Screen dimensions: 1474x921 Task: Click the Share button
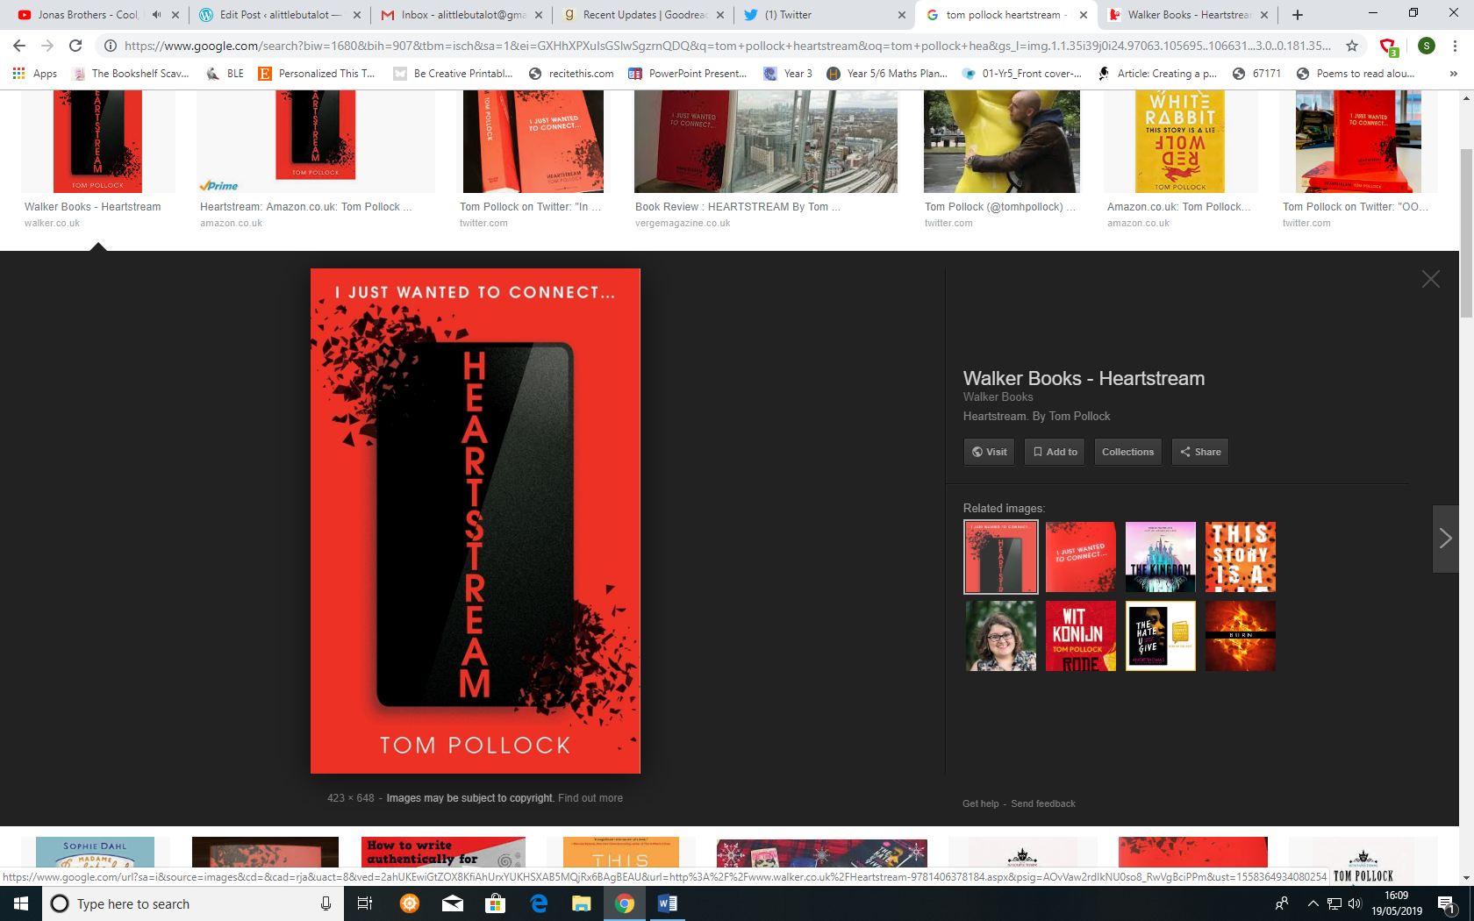1199,452
